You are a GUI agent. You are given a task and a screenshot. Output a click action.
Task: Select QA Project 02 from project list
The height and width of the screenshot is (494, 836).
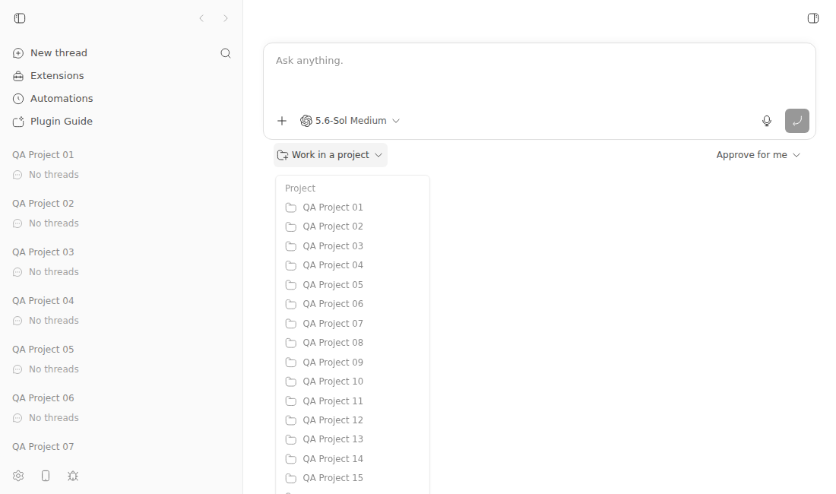353,226
